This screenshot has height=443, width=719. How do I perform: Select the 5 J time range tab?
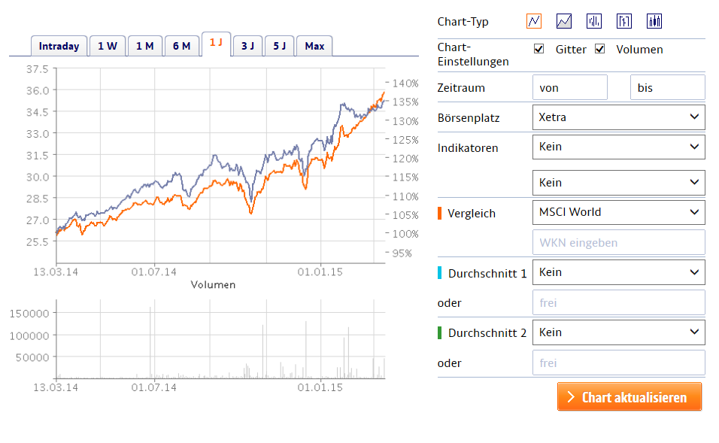click(x=279, y=46)
